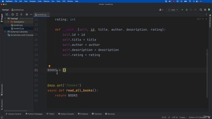Open the JetBrains Toolbox icon at top right
Image resolution: width=212 pixels, height=119 pixels.
pyautogui.click(x=209, y=10)
